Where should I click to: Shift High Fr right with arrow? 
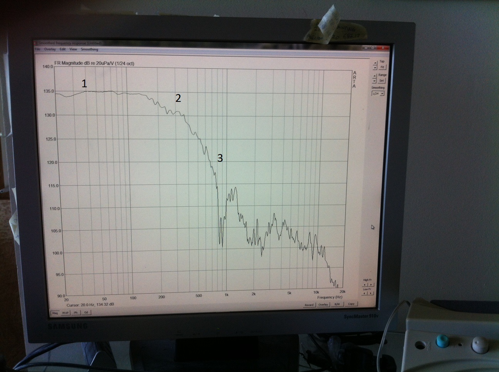click(371, 285)
